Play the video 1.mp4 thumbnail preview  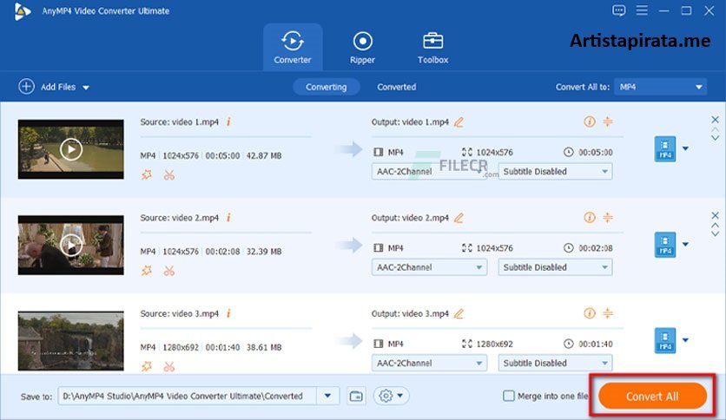pos(71,149)
